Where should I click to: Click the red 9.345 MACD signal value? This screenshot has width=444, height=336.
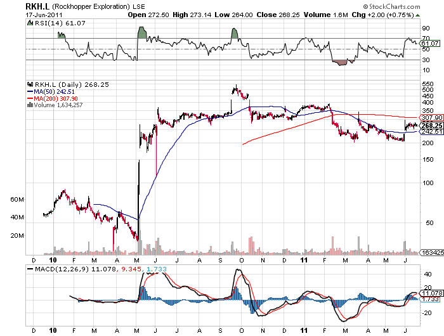[x=131, y=269]
